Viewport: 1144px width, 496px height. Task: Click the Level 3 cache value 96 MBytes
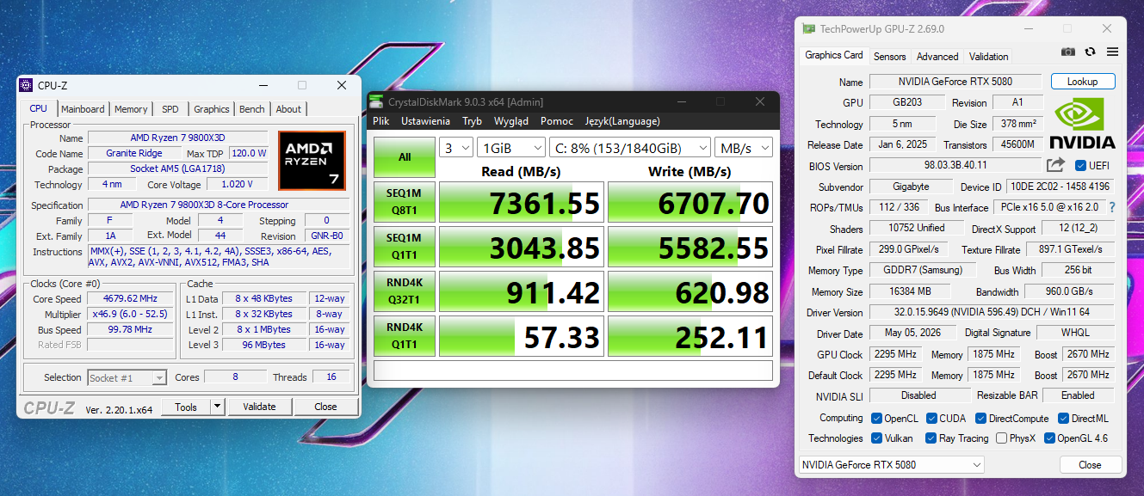pos(263,346)
